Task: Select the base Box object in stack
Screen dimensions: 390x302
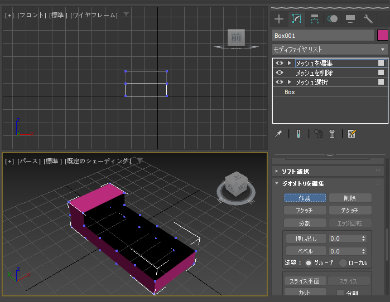Action: coord(290,92)
